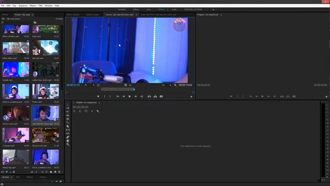Image resolution: width=330 pixels, height=186 pixels.
Task: Switch to the Audio workspace
Action: 174,10
